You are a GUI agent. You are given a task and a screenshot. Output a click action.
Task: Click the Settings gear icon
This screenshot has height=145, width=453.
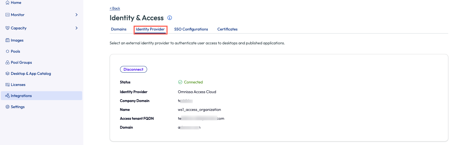[8, 107]
